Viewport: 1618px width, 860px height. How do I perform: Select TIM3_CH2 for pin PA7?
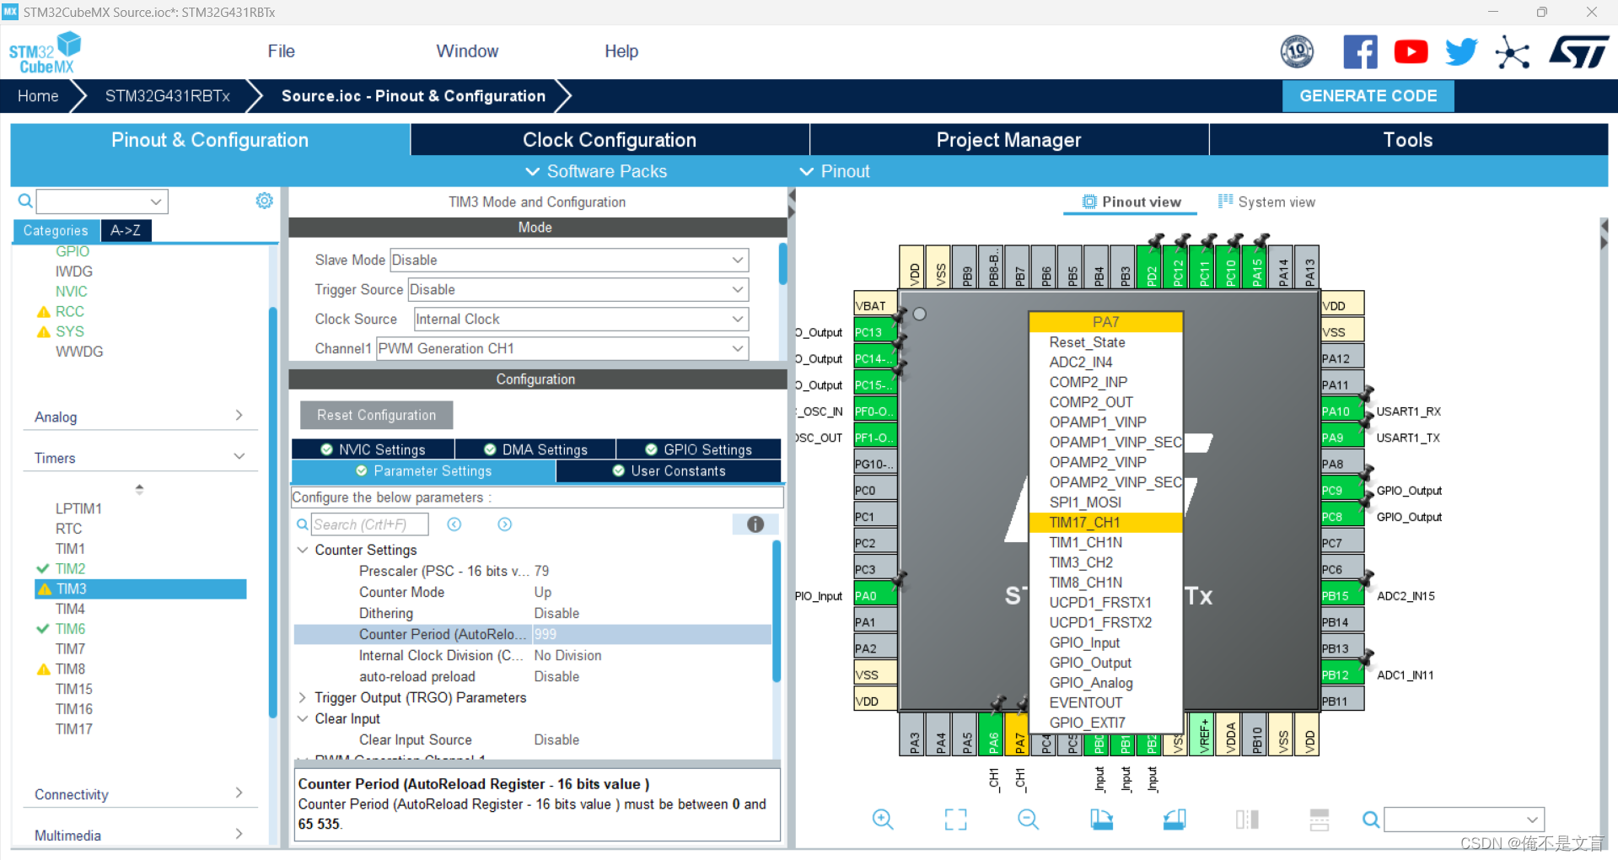click(1081, 562)
